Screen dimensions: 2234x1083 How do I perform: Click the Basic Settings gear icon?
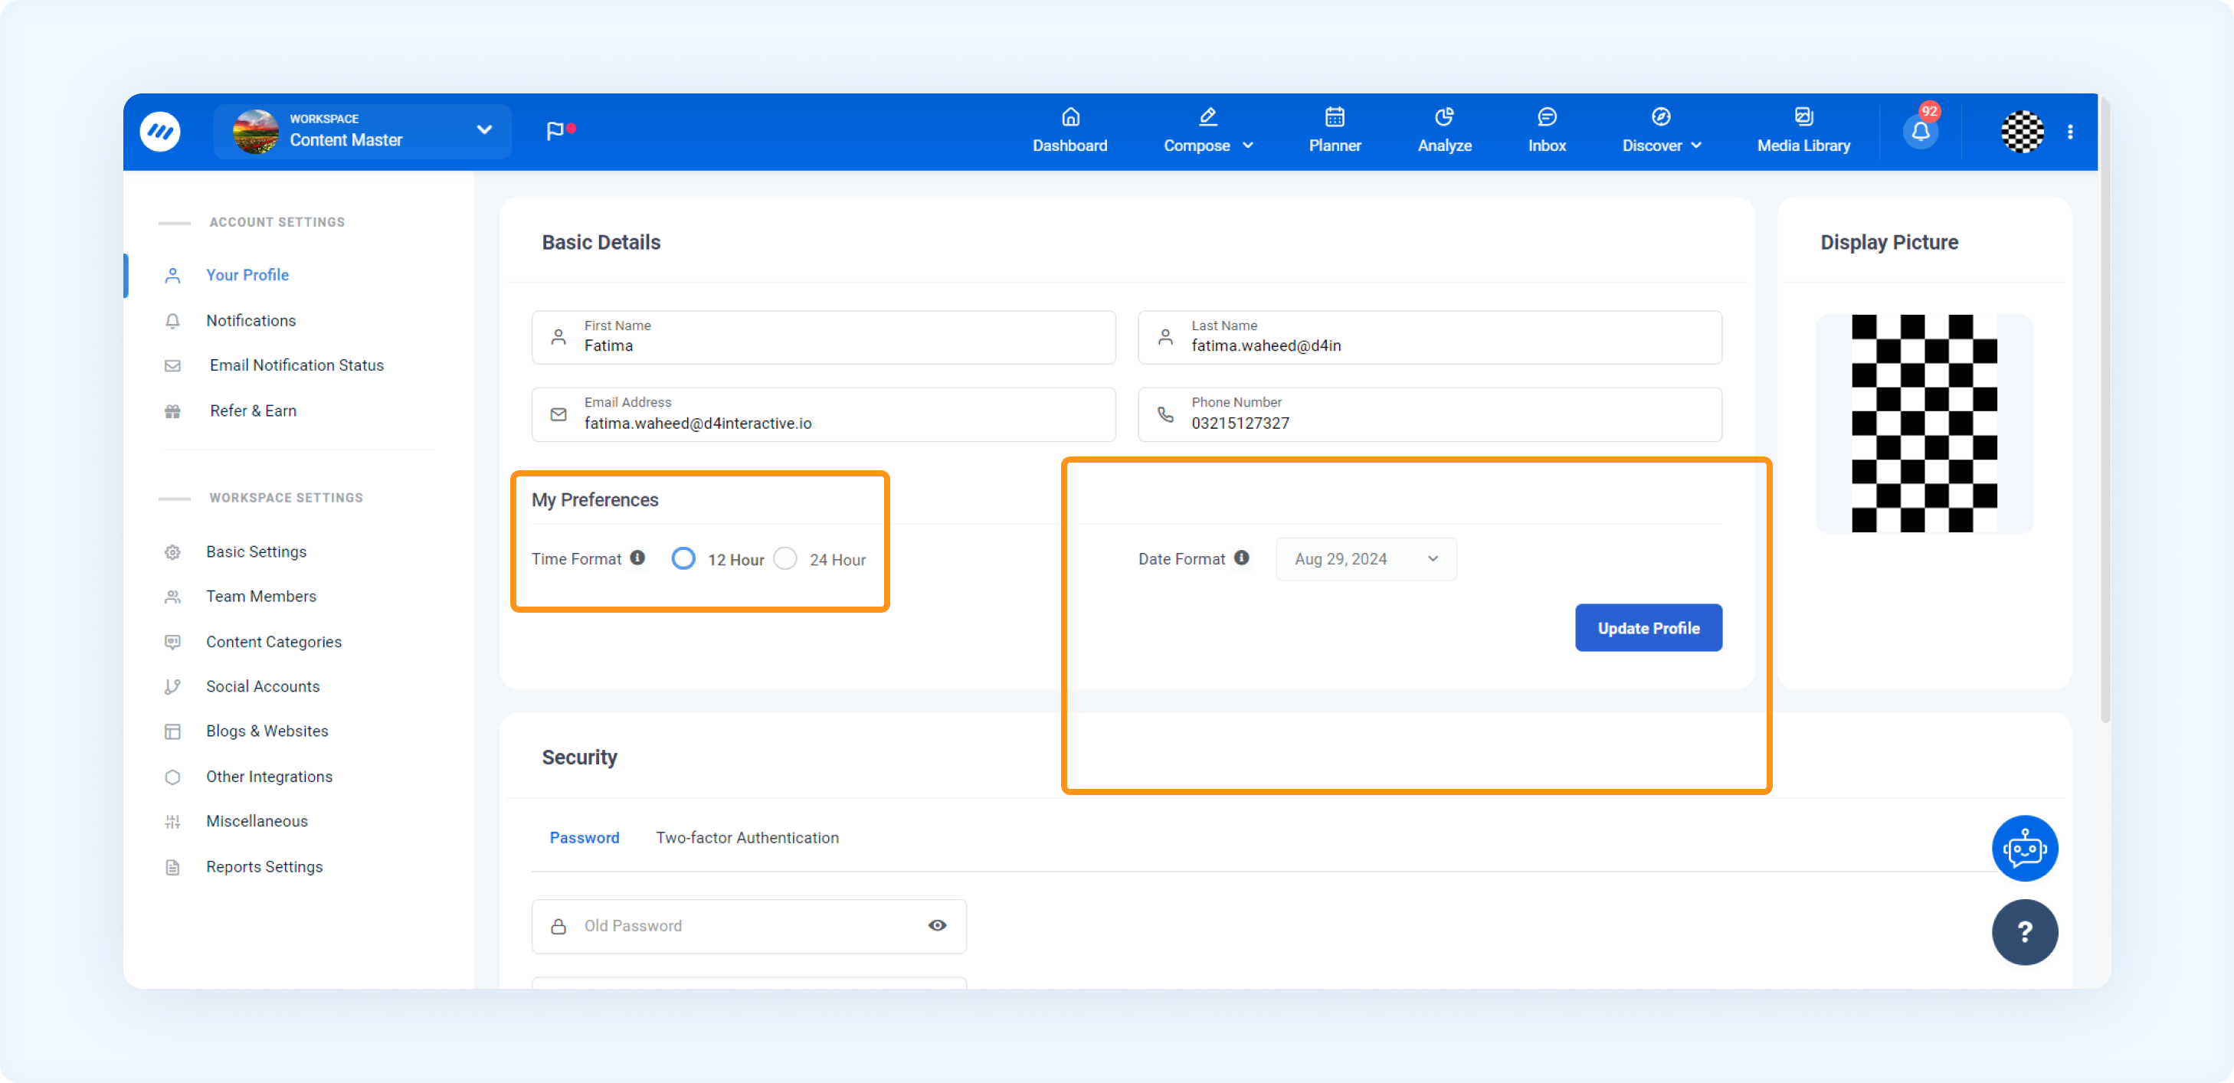(x=172, y=552)
